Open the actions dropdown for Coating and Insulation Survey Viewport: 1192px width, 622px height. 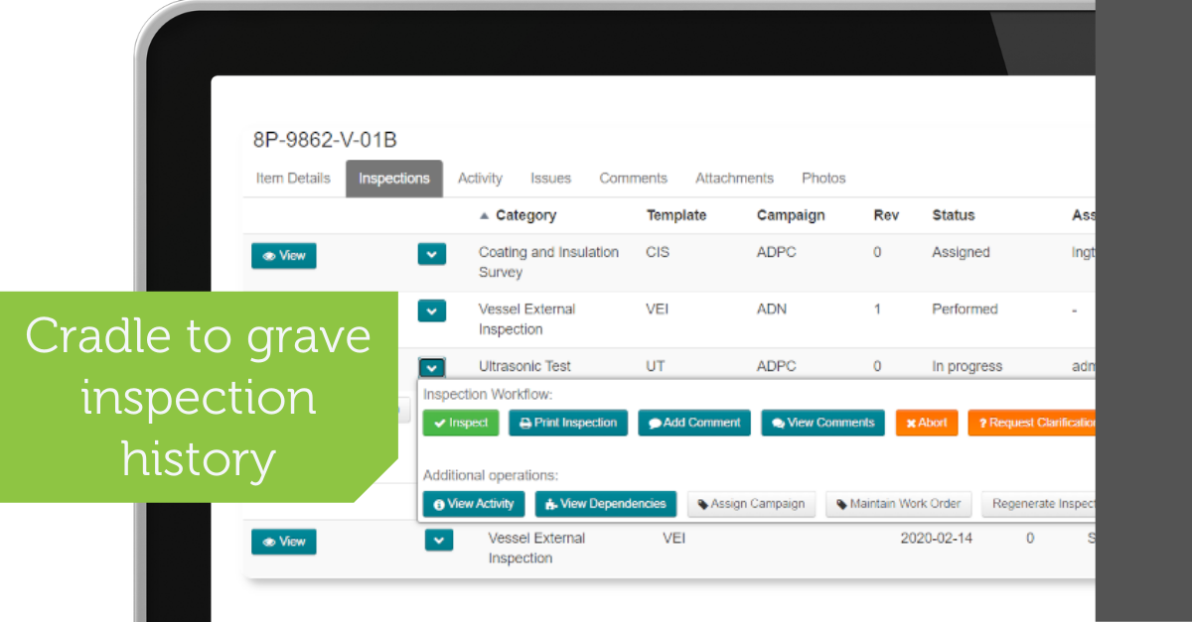point(431,254)
